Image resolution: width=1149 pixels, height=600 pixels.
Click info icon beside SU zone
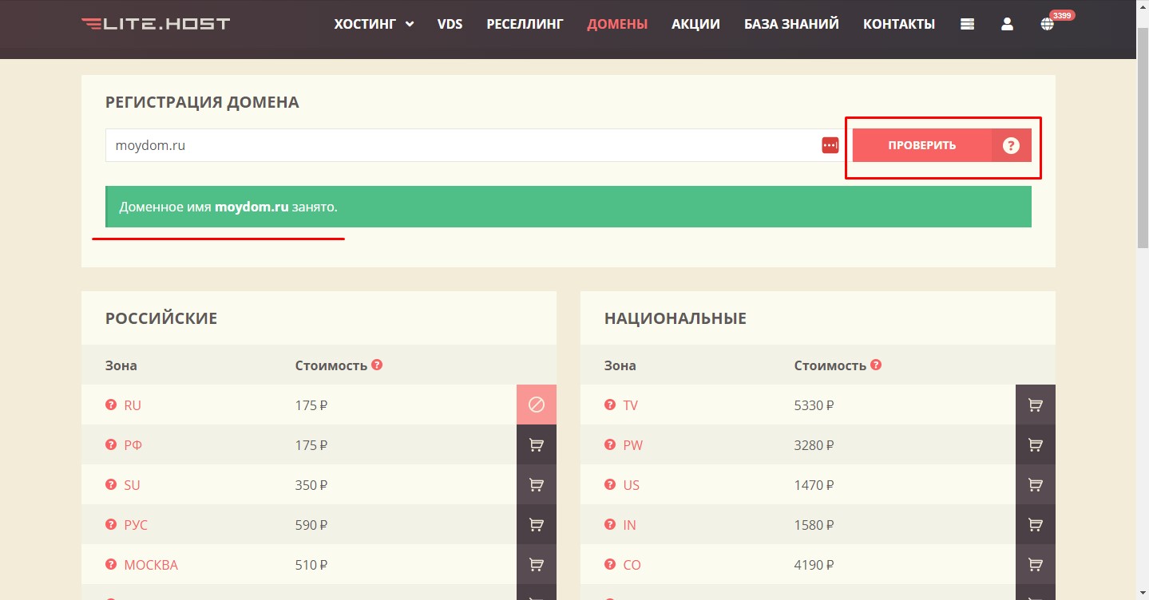pyautogui.click(x=111, y=484)
